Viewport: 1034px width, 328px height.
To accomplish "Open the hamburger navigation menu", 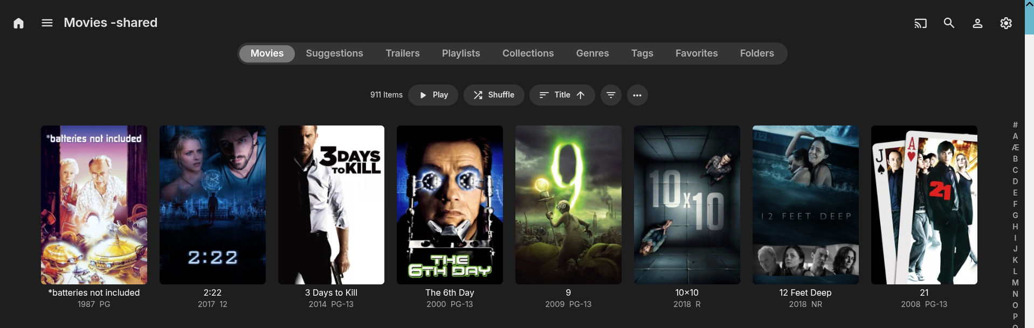I will [47, 23].
